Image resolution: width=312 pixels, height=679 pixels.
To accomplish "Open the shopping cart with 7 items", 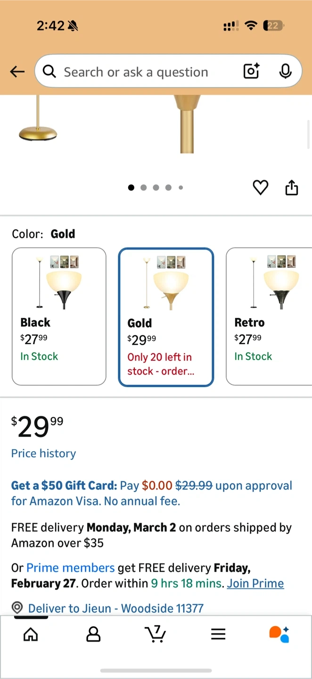I will pos(156,634).
